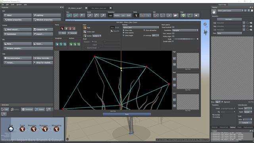Click the second View toolbar icon
The width and height of the screenshot is (254, 143).
coord(76,15)
